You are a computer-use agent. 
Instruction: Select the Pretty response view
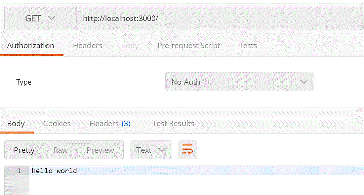tap(24, 150)
